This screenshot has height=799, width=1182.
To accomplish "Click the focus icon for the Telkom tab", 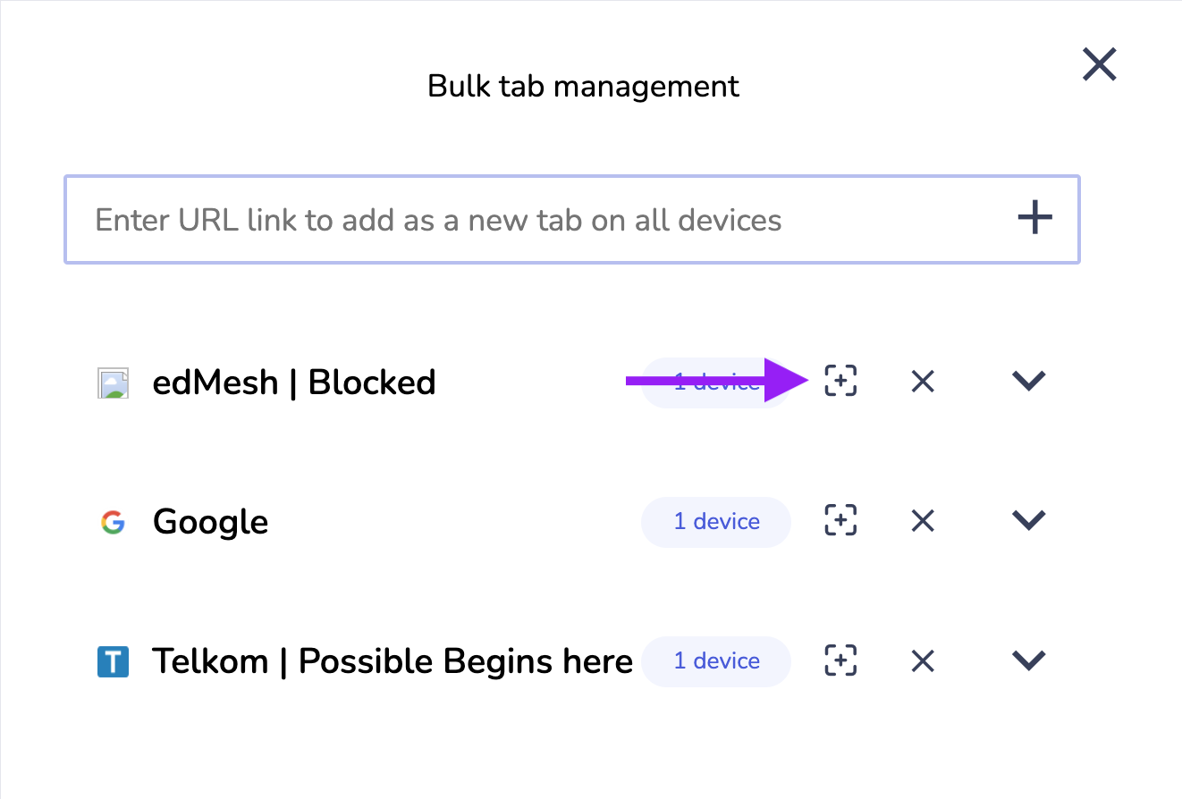I will tap(840, 660).
